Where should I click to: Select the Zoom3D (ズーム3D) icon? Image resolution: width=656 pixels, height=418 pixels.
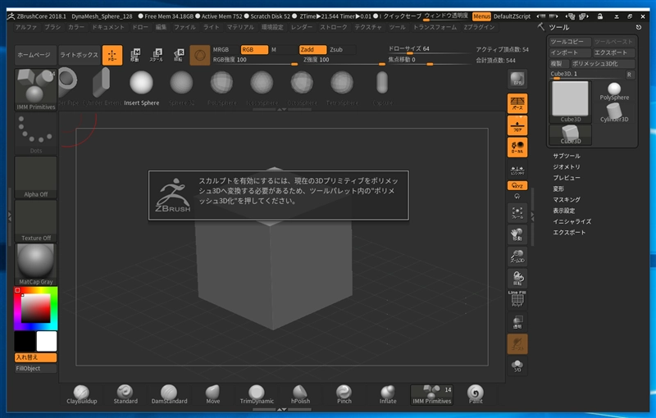(517, 257)
